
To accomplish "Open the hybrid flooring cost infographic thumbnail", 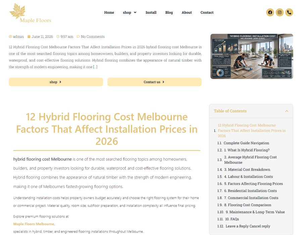I will (x=252, y=56).
